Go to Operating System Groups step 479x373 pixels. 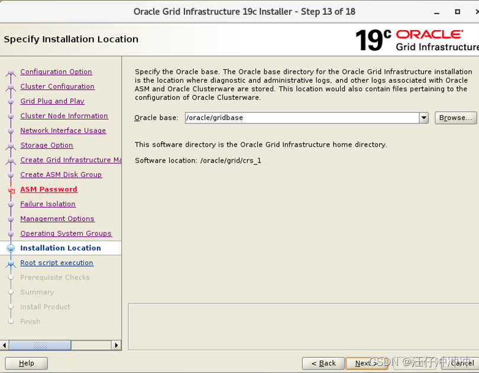tap(66, 233)
